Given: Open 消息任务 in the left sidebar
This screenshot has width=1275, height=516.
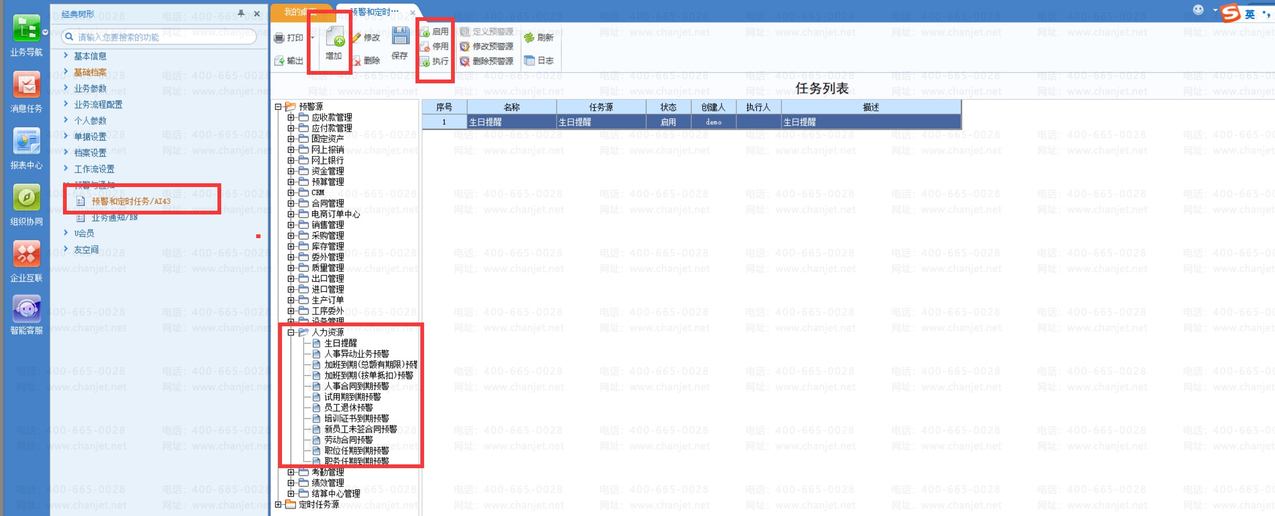Looking at the screenshot, I should [x=26, y=85].
